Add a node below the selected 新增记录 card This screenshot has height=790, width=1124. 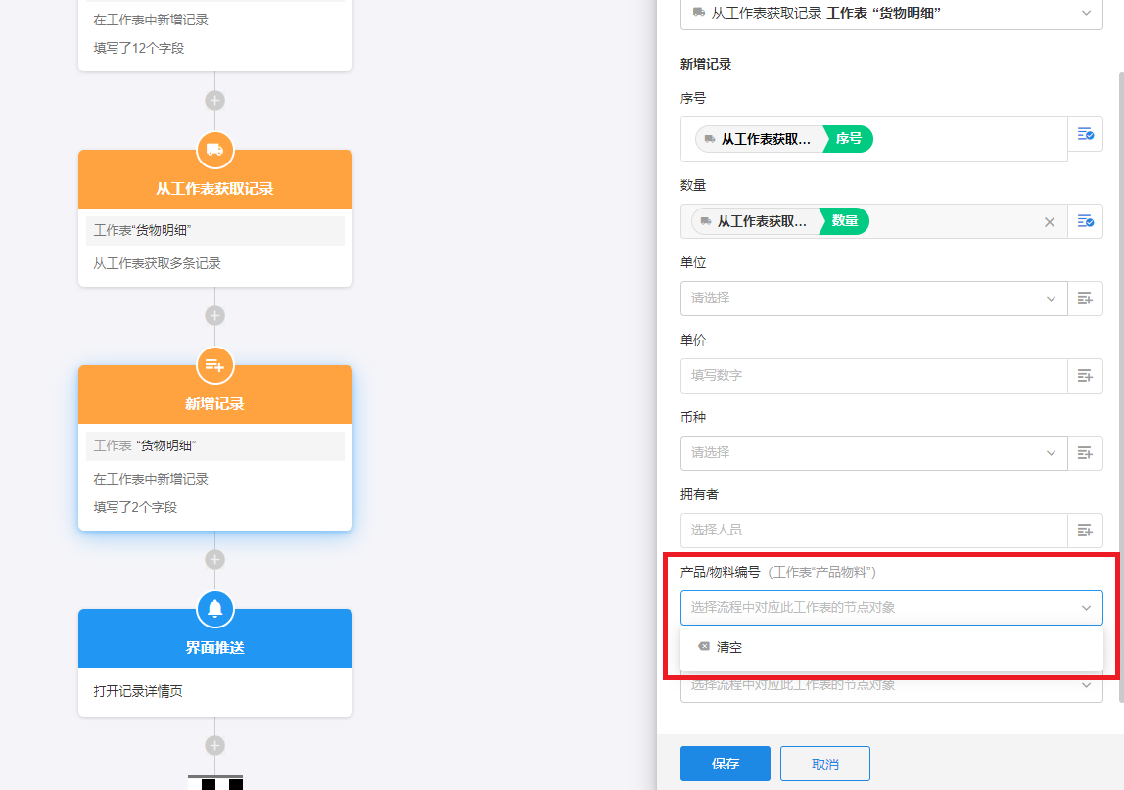tap(215, 559)
